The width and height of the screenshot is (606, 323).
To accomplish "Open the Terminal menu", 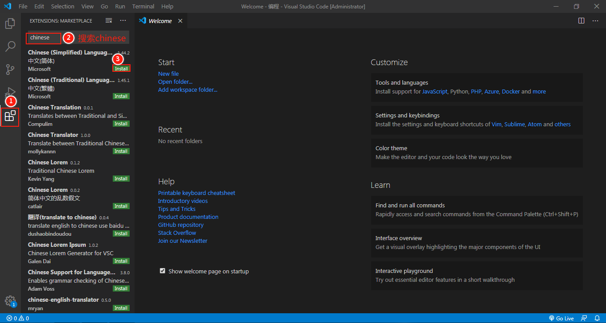I will click(x=143, y=6).
